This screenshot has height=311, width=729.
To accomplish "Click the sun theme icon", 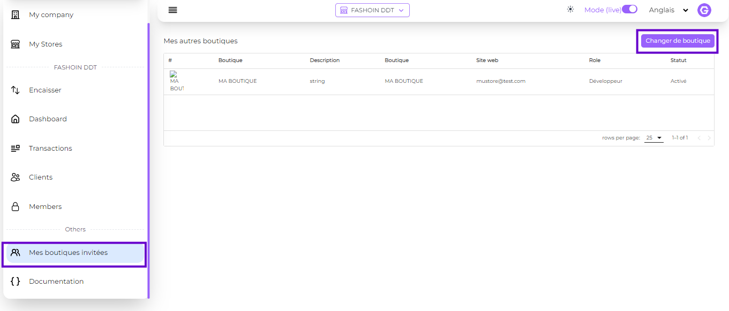I will pyautogui.click(x=570, y=10).
